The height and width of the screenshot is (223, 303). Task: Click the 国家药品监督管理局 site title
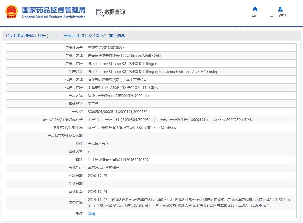pos(54,10)
